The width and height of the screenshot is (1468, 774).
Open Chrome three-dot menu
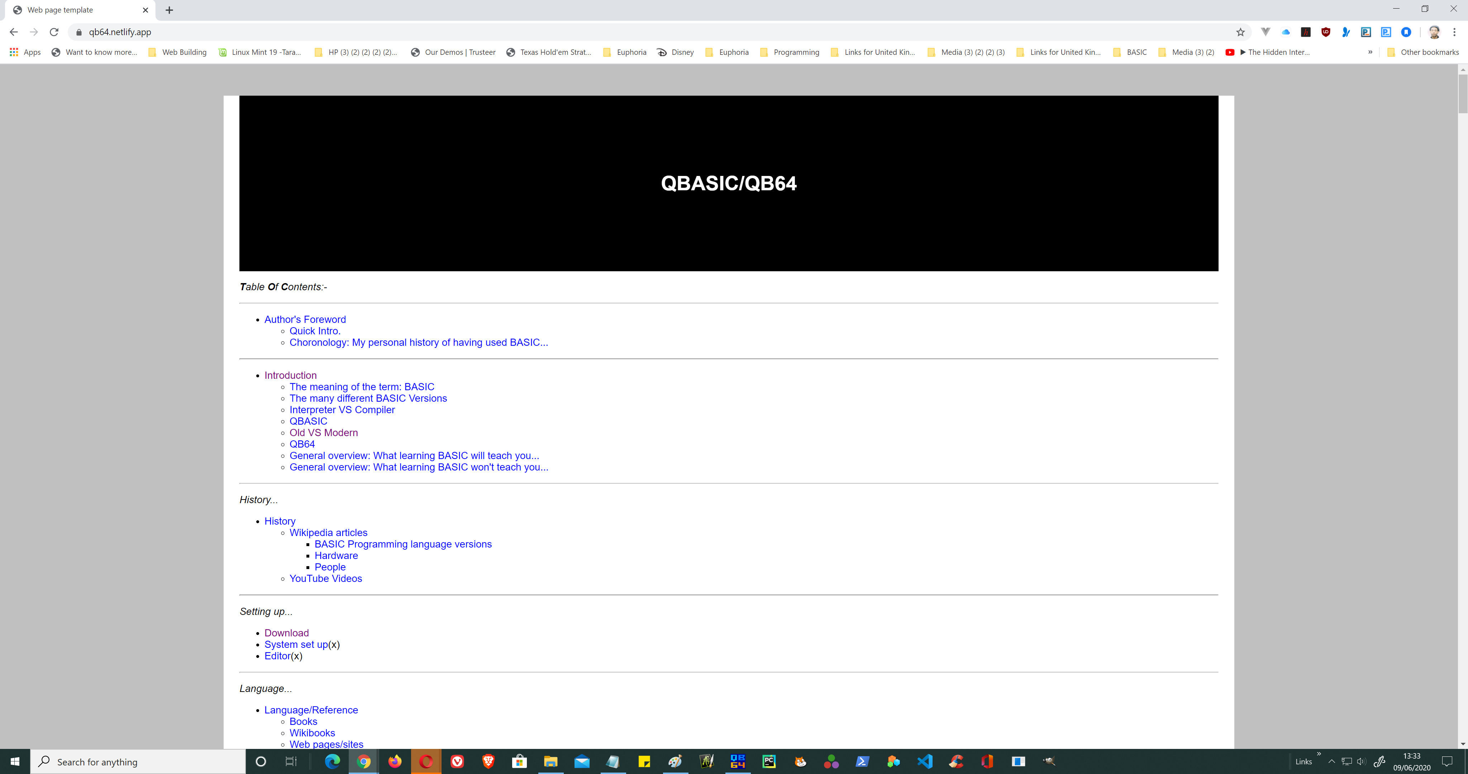pyautogui.click(x=1454, y=32)
